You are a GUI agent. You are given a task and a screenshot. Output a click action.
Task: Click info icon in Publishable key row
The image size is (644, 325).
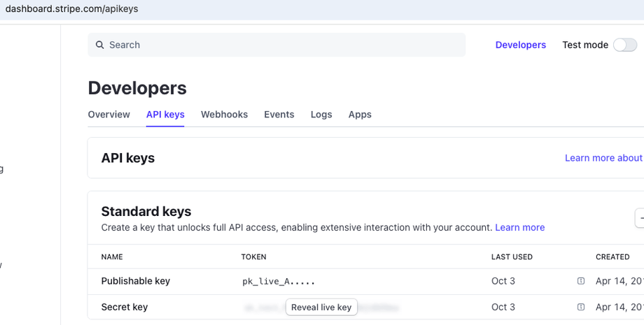tap(580, 281)
